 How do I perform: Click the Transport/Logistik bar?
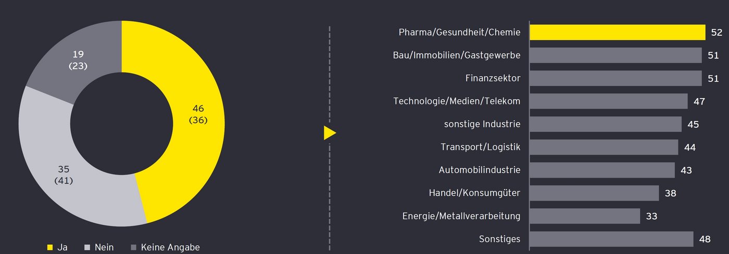tap(604, 147)
